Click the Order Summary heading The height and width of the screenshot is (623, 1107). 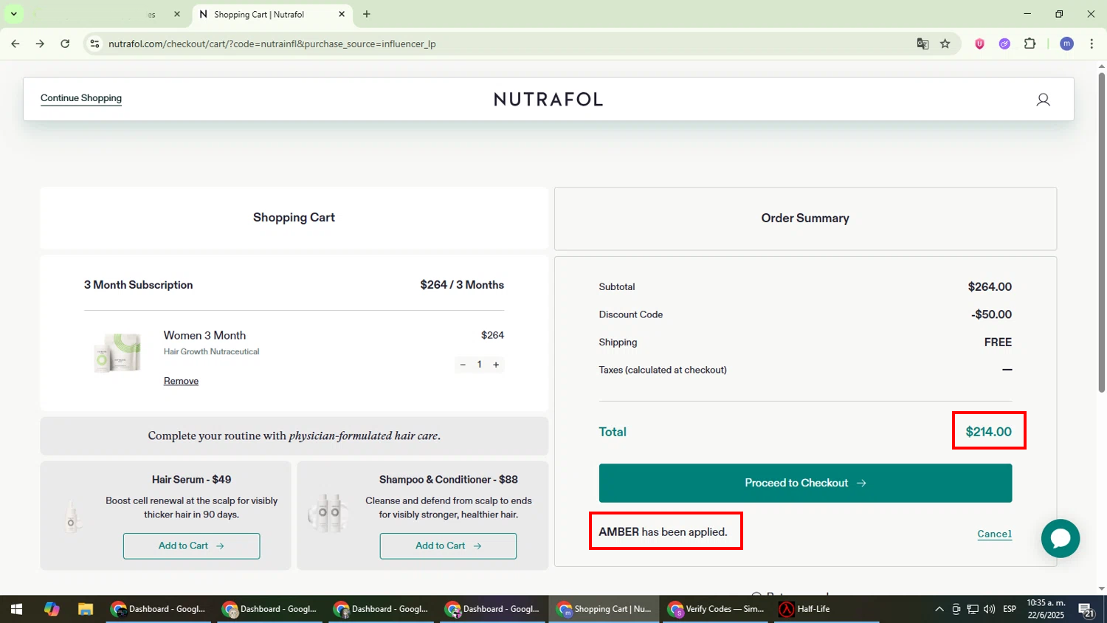pos(805,218)
